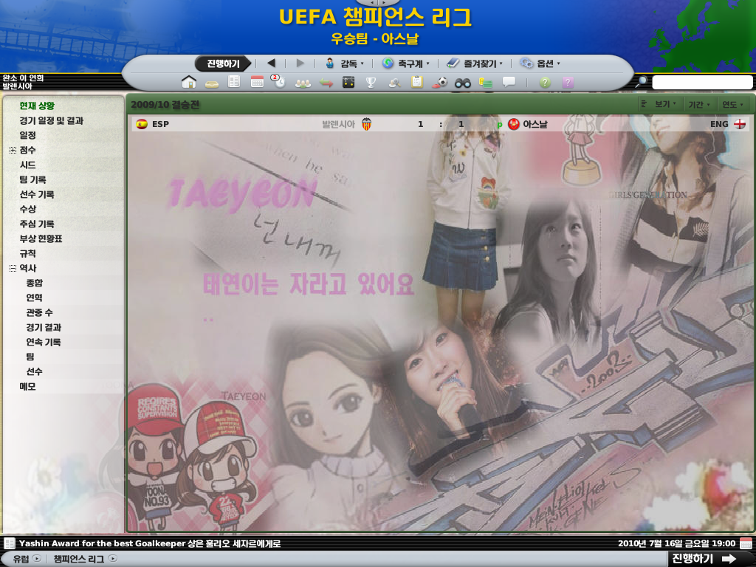Open the transfers arrows icon
Screen dimensions: 756x567
[x=326, y=83]
